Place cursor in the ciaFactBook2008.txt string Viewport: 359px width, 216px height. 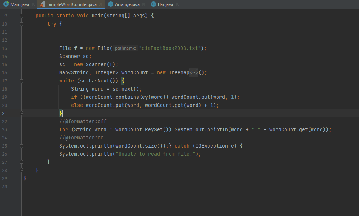170,48
